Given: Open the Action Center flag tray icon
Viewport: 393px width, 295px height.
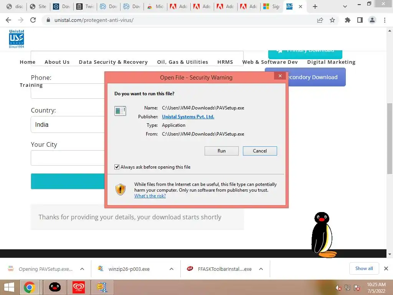Looking at the screenshot, I should (357, 288).
